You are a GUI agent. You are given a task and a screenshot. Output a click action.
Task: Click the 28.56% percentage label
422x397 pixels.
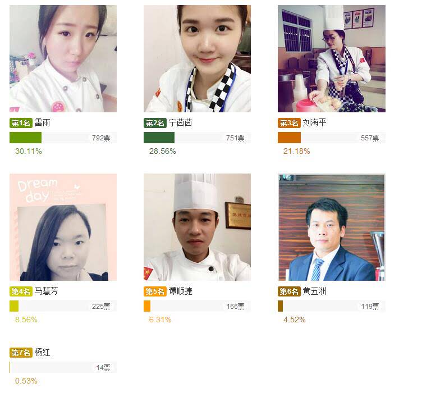click(163, 152)
